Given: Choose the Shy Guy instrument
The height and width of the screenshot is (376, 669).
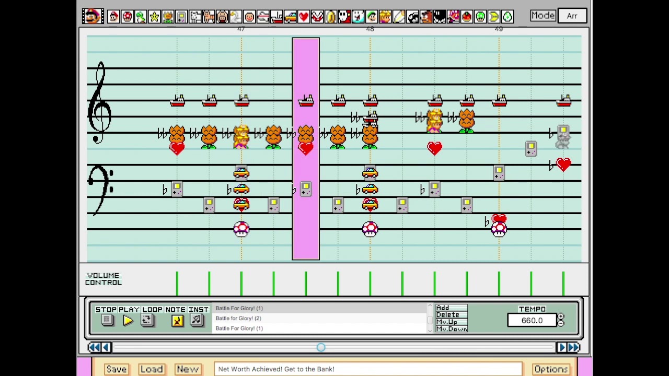Looking at the screenshot, I should (344, 17).
